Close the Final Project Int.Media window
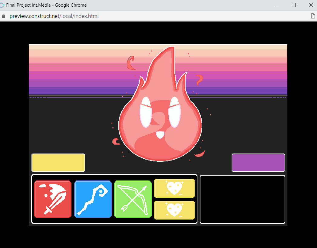This screenshot has height=248, width=317. [x=311, y=5]
